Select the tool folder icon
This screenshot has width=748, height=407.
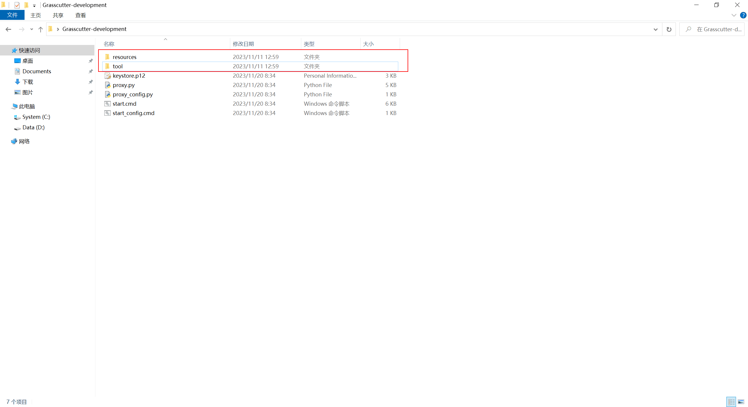coord(108,66)
